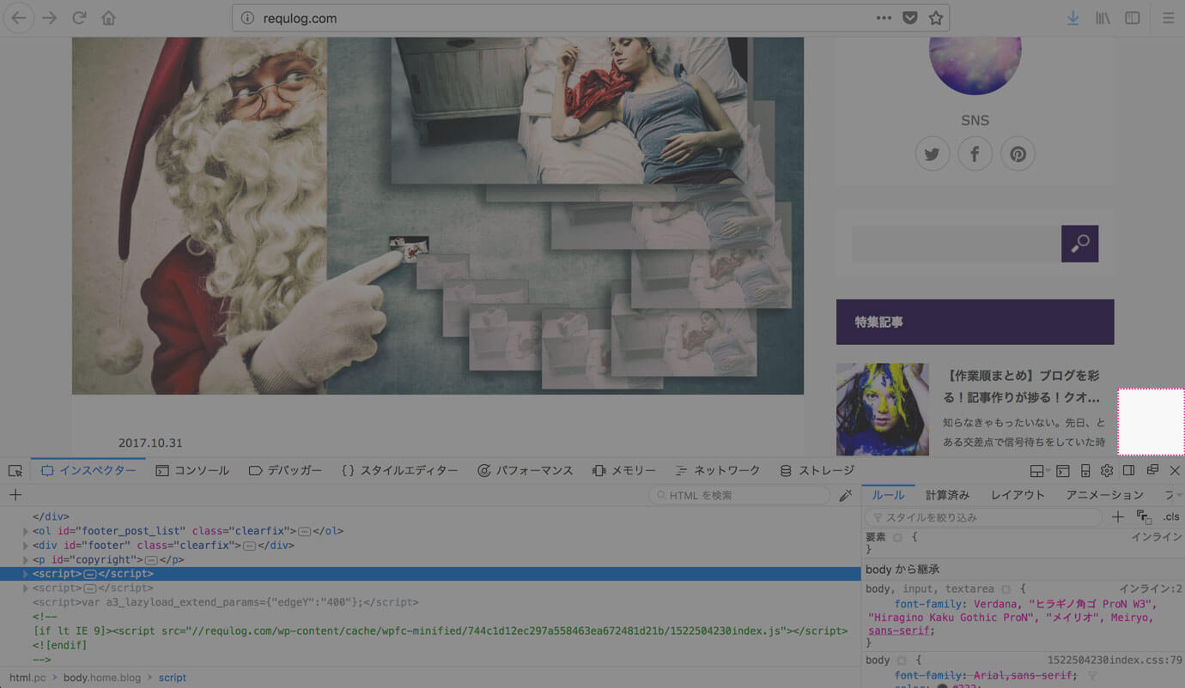Activate the element picker icon in devtools
Viewport: 1185px width, 688px height.
tap(15, 471)
